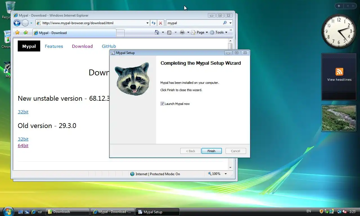This screenshot has height=216, width=360.
Task: Open the Tools menu
Action: click(219, 32)
